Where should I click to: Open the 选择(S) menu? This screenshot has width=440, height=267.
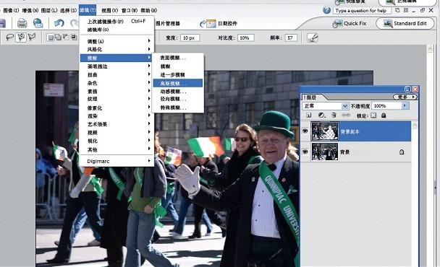pos(68,10)
